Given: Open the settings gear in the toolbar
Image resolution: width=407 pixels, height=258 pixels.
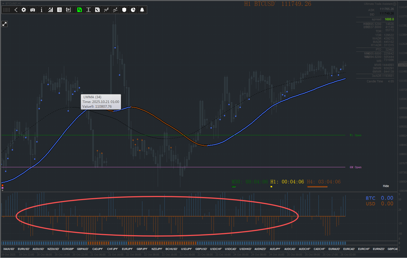Looking at the screenshot, I should (24, 10).
